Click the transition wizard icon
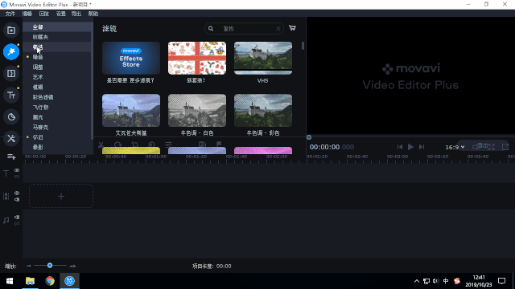This screenshot has height=289, width=515. [x=202, y=144]
